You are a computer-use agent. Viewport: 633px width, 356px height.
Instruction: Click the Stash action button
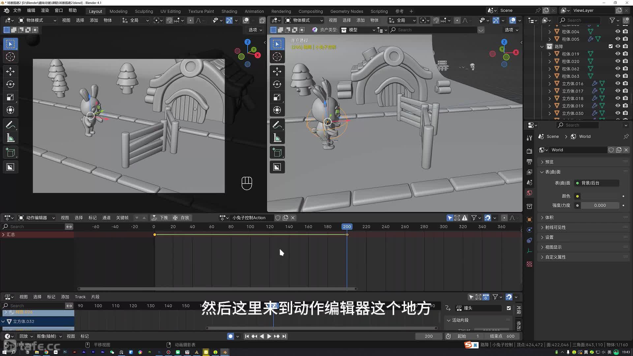pyautogui.click(x=181, y=218)
